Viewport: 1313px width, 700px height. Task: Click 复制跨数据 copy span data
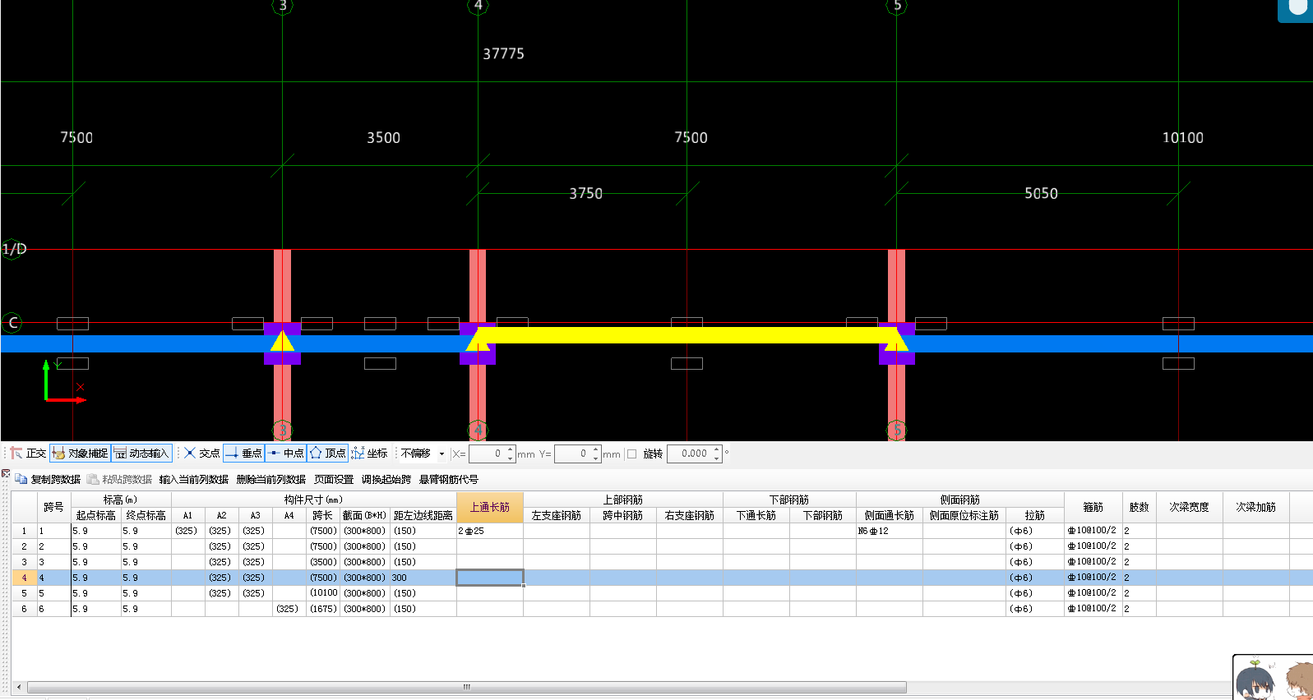[x=48, y=479]
